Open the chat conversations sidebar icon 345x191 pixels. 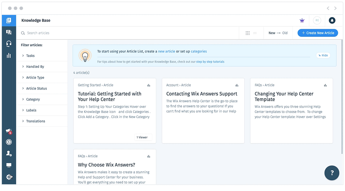pos(9,32)
